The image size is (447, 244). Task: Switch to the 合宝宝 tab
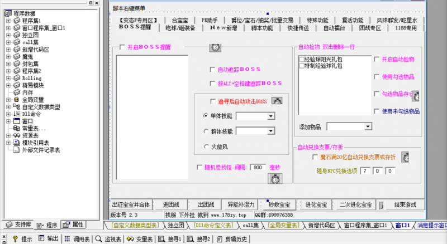[180, 21]
